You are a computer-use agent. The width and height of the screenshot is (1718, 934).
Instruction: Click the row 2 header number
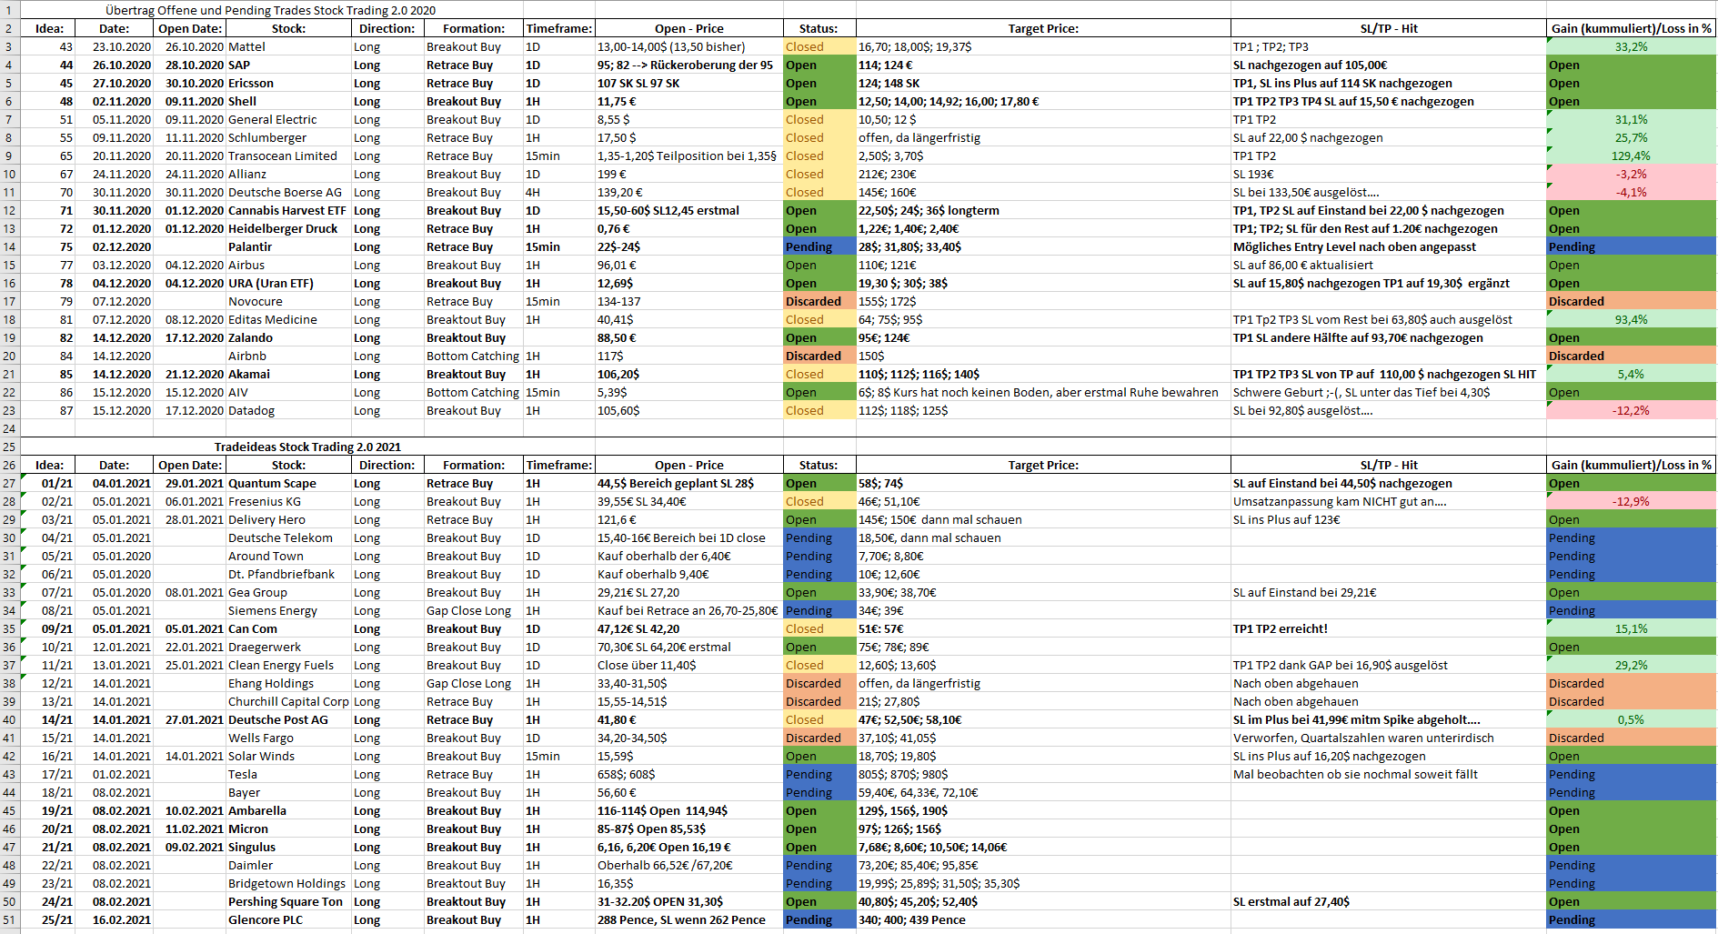pos(9,28)
